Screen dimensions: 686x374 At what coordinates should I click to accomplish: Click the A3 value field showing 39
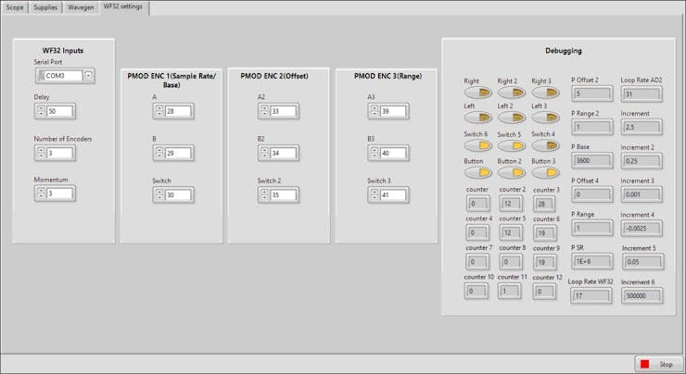coord(393,111)
